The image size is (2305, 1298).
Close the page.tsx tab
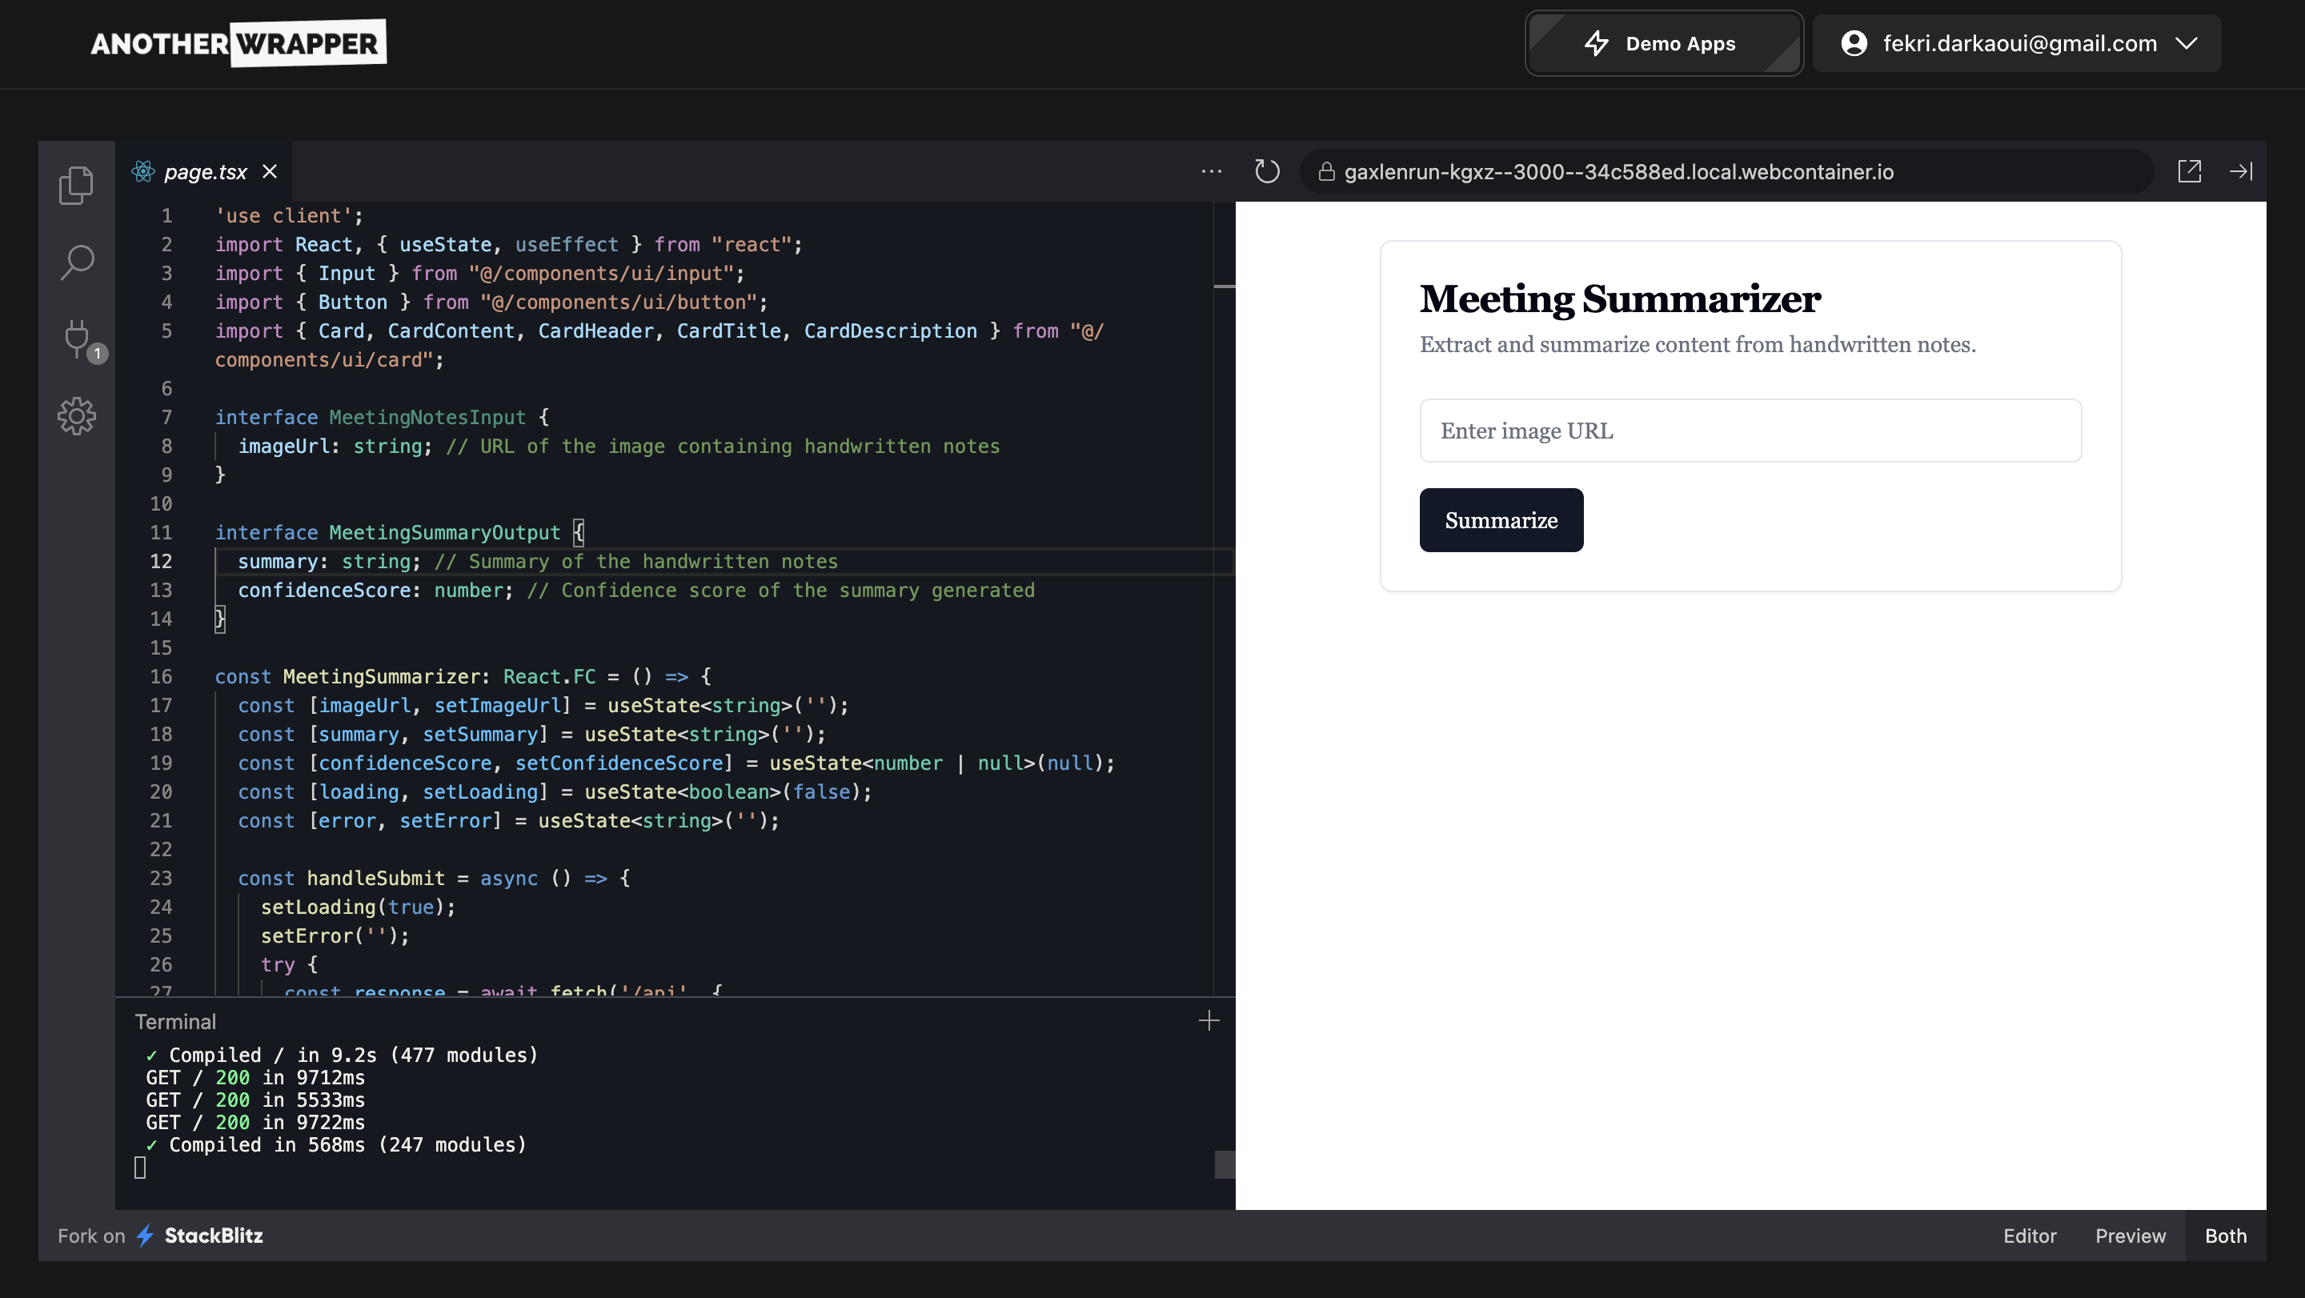[270, 172]
